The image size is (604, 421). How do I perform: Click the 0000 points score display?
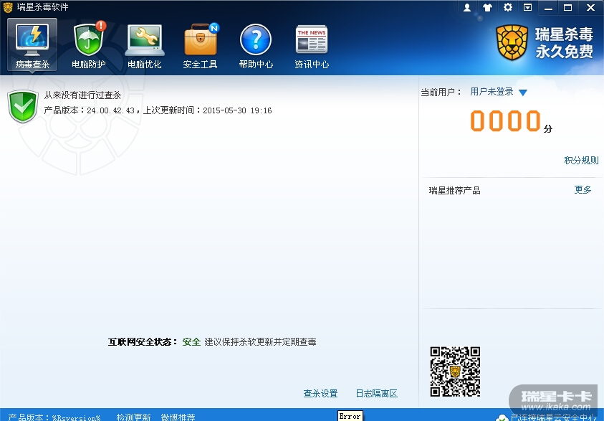pyautogui.click(x=505, y=120)
